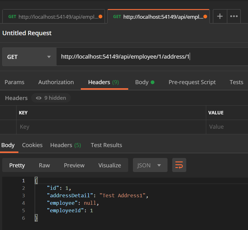This screenshot has width=248, height=230.
Task: Open the JSON format dropdown
Action: (x=150, y=165)
